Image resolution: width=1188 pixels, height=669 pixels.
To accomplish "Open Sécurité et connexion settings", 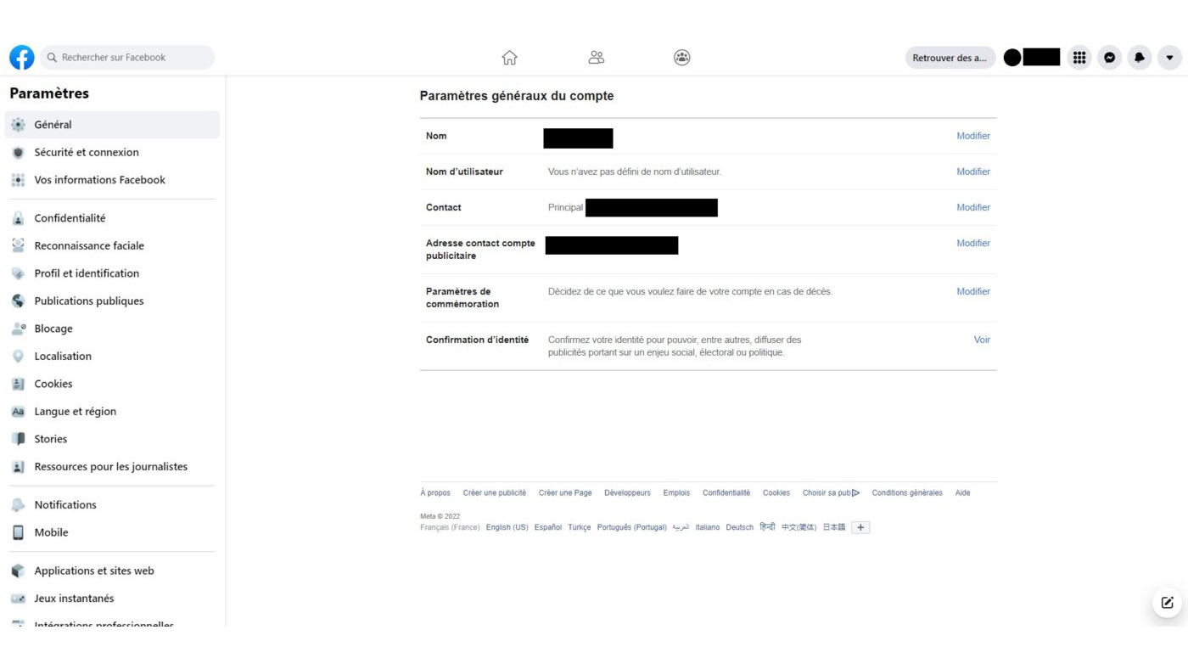I will (x=86, y=152).
